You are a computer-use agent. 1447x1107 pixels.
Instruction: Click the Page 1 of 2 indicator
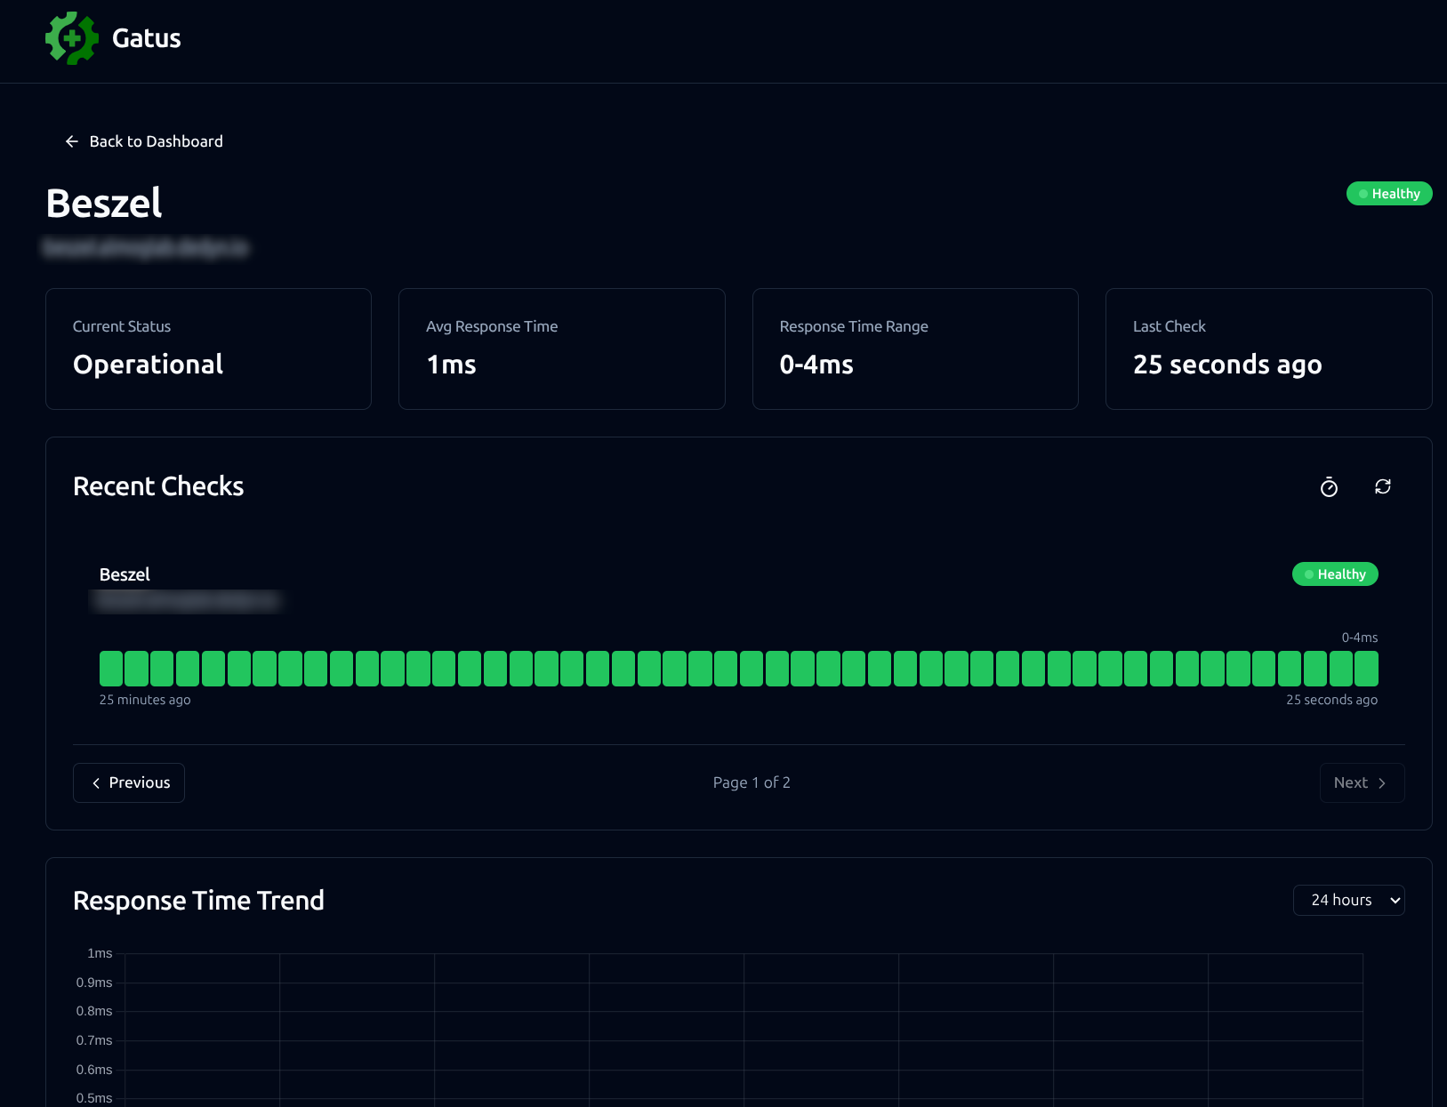pyautogui.click(x=752, y=782)
